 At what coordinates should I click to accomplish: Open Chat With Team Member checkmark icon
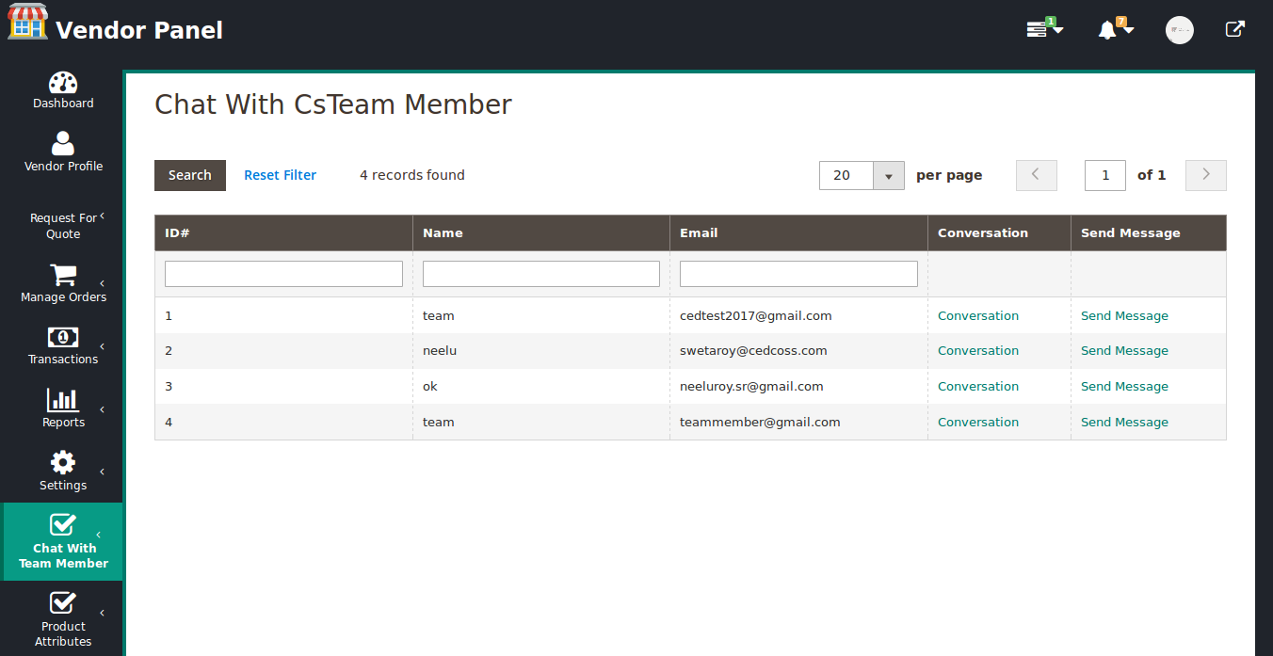(63, 525)
